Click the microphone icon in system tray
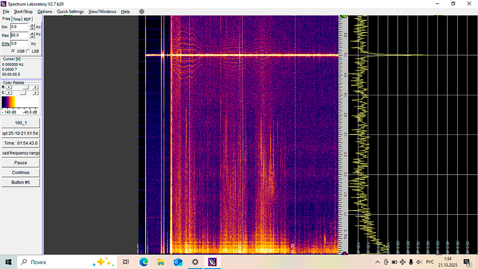The width and height of the screenshot is (478, 269). (411, 262)
